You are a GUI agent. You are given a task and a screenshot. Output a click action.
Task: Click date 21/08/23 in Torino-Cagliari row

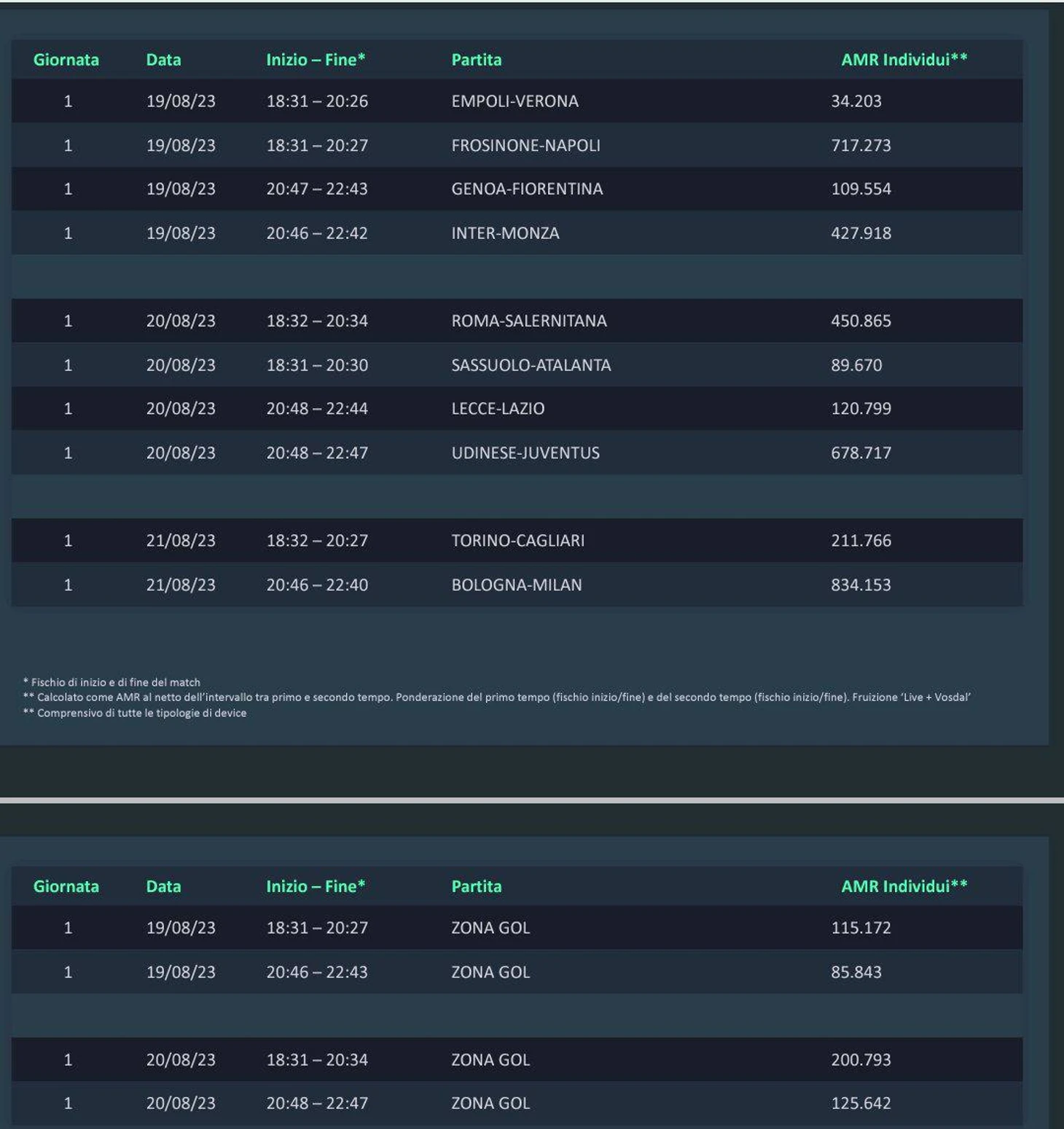point(181,541)
